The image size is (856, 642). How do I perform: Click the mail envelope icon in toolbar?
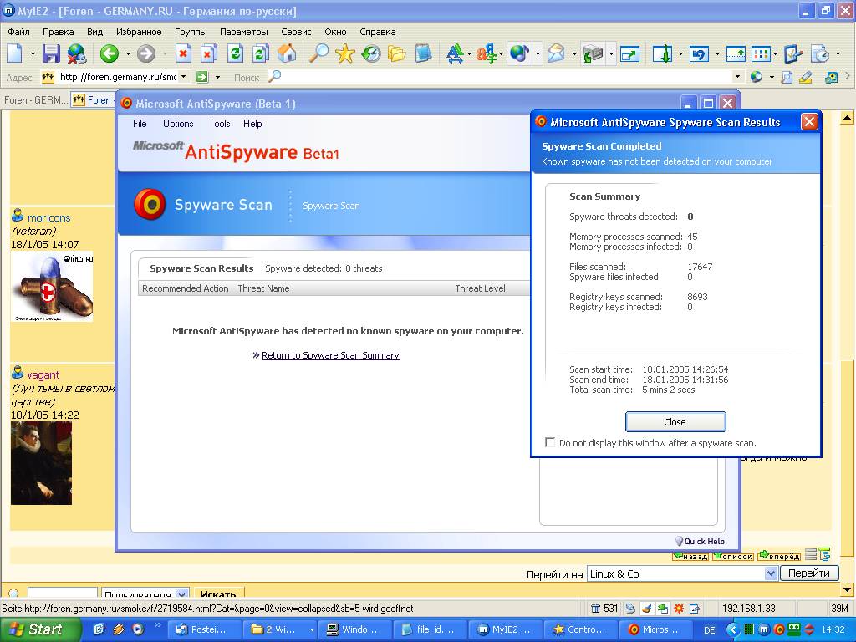556,53
